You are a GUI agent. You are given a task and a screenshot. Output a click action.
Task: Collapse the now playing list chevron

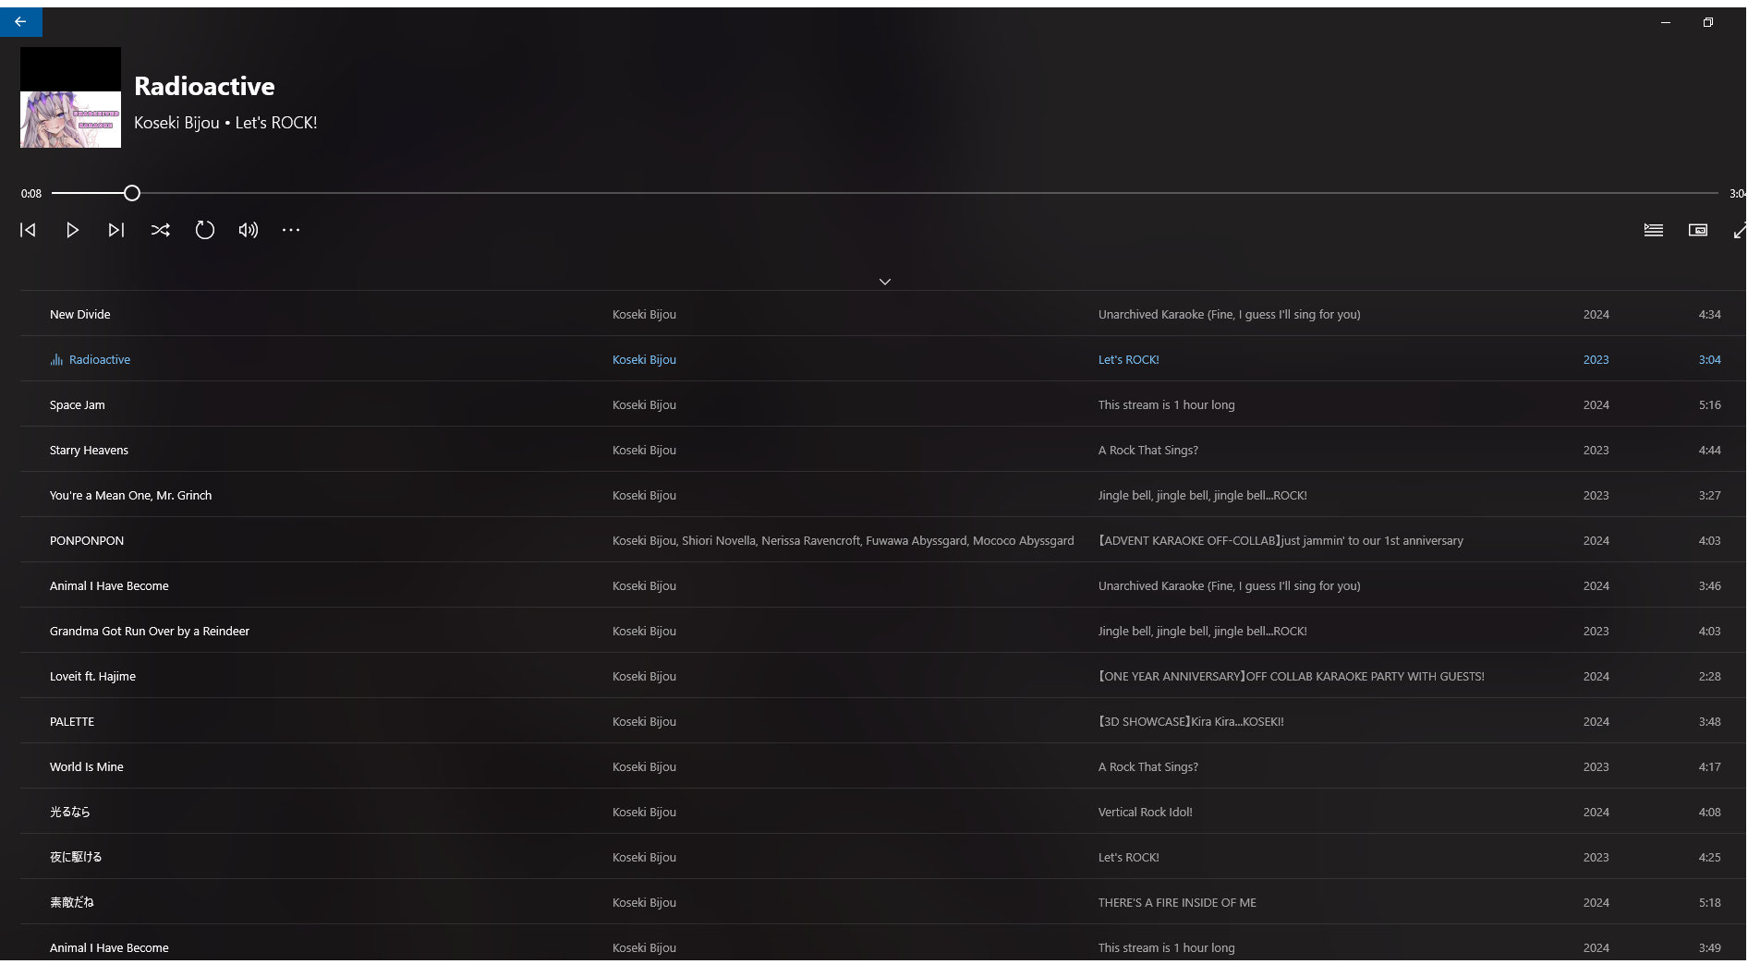(885, 282)
